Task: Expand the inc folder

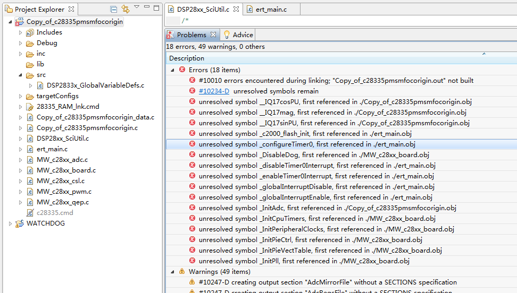Action: [20, 54]
